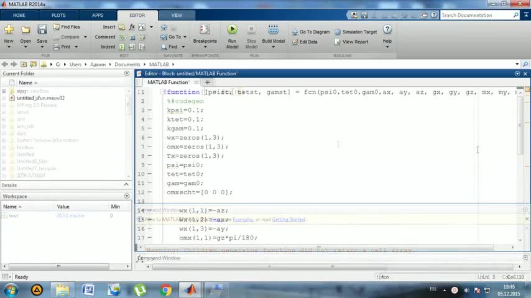The height and width of the screenshot is (298, 531).
Task: Set a breakpoint on line 16 dash
Action: pos(150,228)
